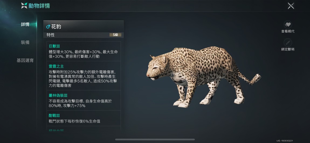Click the heart icon for 查看親代
The height and width of the screenshot is (143, 310).
(288, 25)
